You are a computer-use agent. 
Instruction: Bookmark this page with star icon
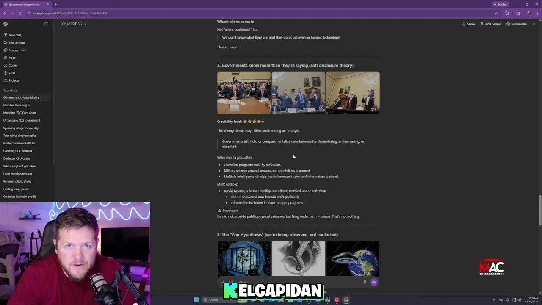[496, 13]
